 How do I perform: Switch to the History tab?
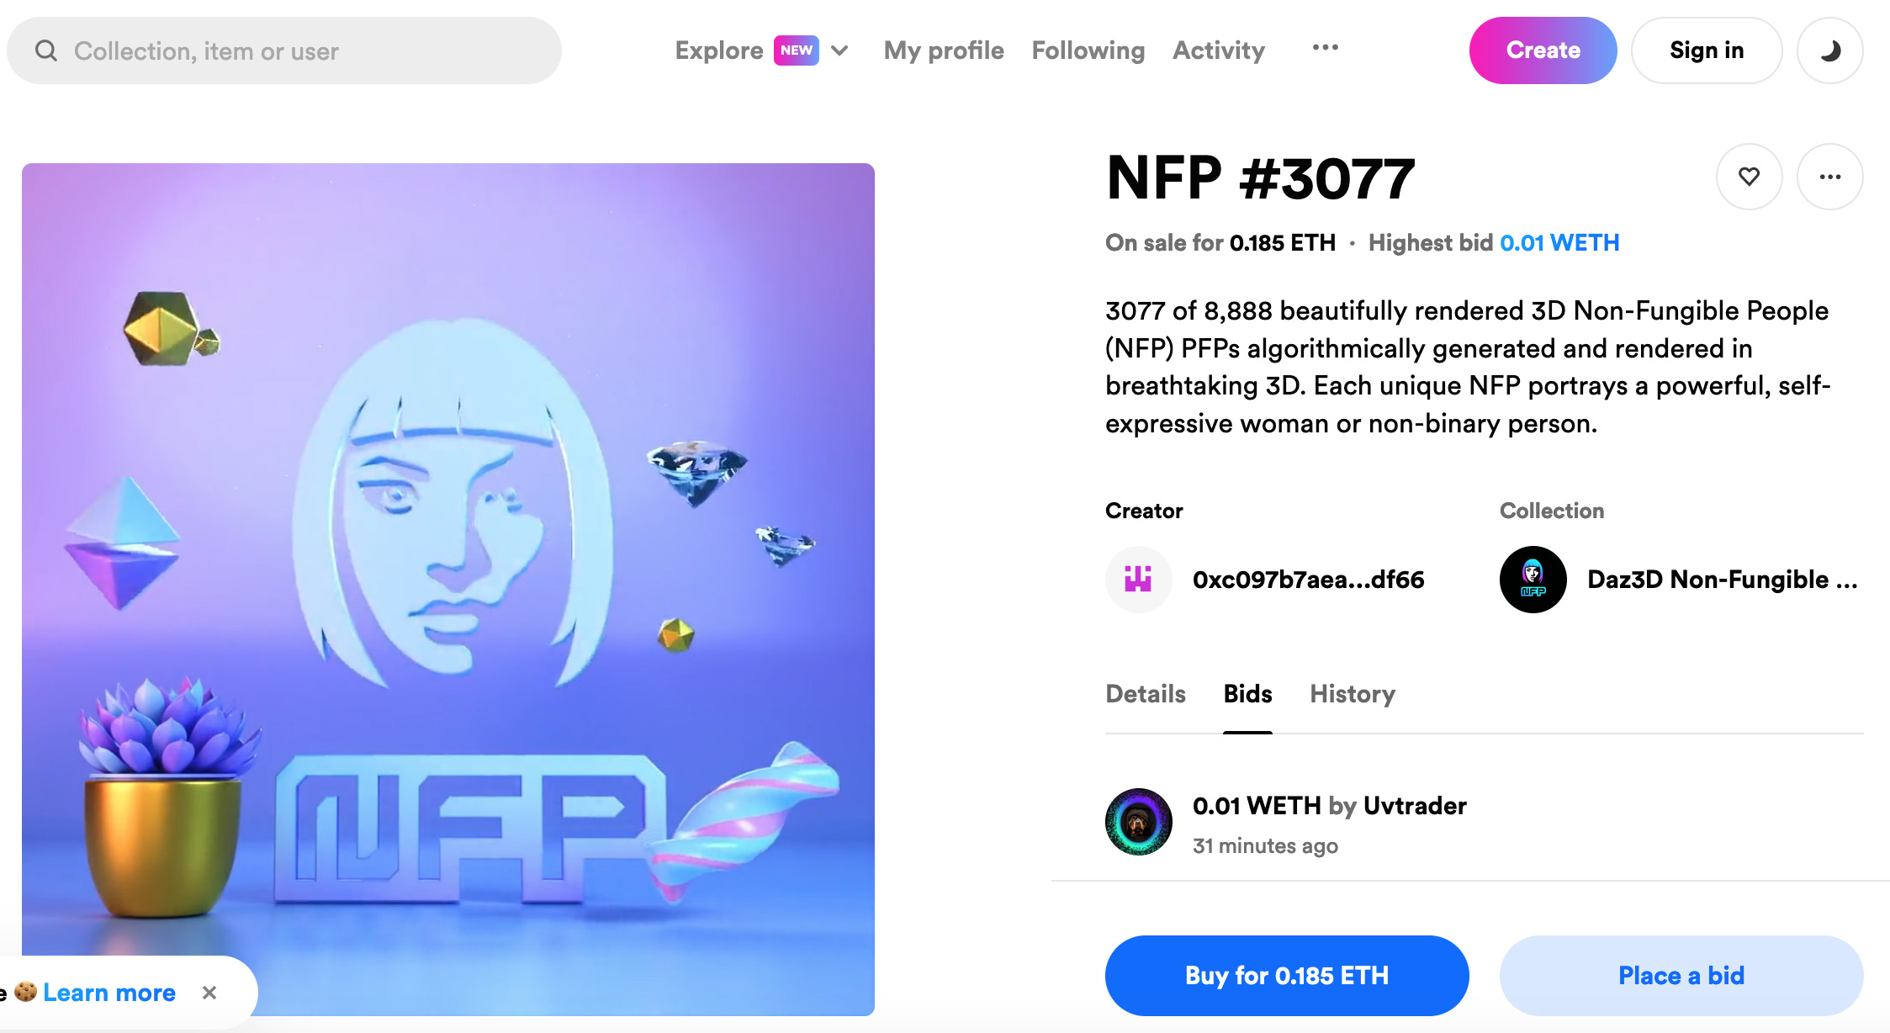click(x=1352, y=694)
